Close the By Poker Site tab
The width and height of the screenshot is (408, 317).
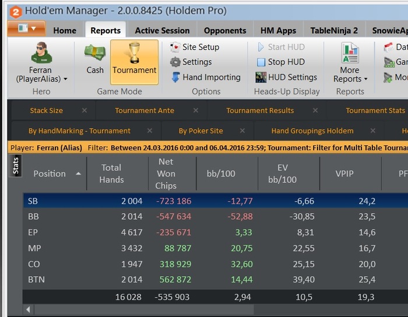(x=242, y=131)
